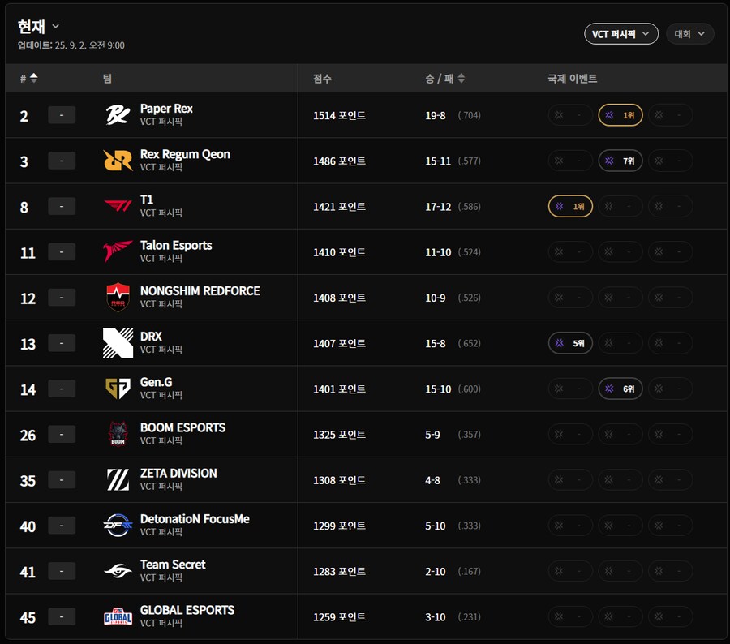Click the 1408 포인트 score cell
The height and width of the screenshot is (644, 730).
[x=339, y=298]
